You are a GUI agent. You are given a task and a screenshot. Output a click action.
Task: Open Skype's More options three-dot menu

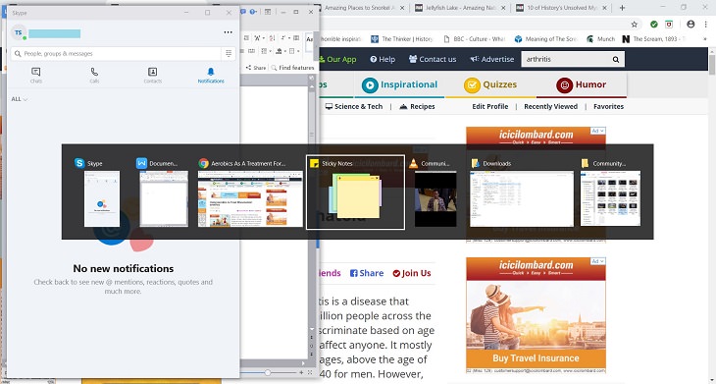click(x=228, y=32)
